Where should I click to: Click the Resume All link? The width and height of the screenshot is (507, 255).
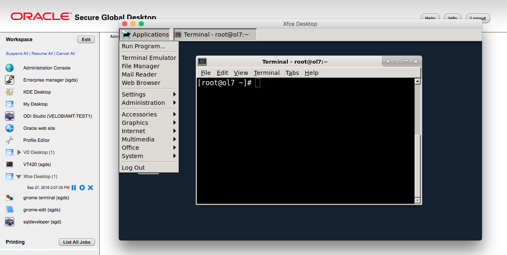click(x=42, y=54)
